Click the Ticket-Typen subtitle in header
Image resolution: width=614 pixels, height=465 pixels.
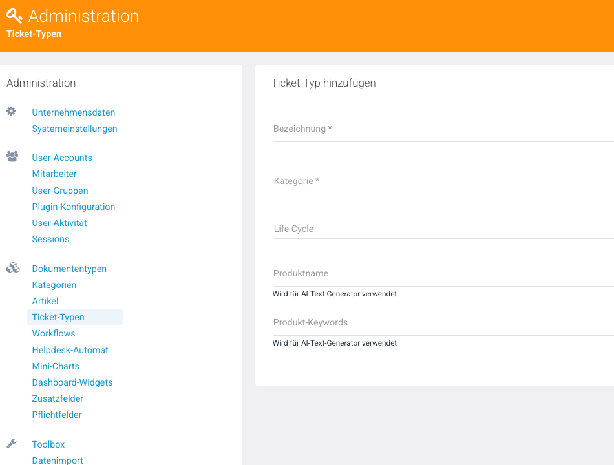coord(34,34)
